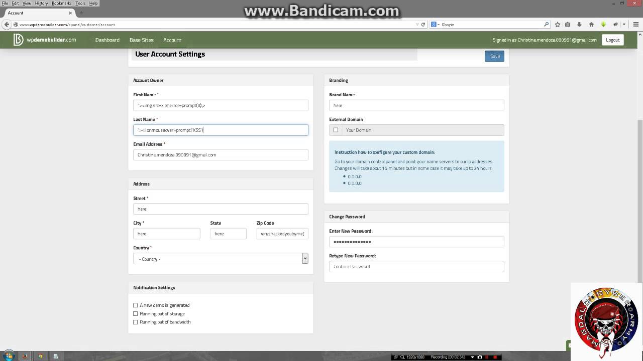Bookmark this page with the star icon
Screen dimensions: 643x361
point(557,24)
